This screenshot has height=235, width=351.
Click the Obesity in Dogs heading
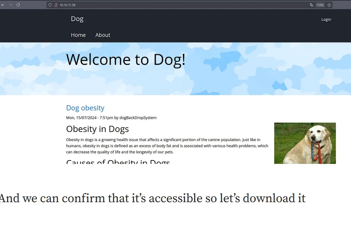pyautogui.click(x=97, y=129)
